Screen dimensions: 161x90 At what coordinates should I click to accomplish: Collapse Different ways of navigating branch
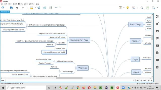[27, 25]
